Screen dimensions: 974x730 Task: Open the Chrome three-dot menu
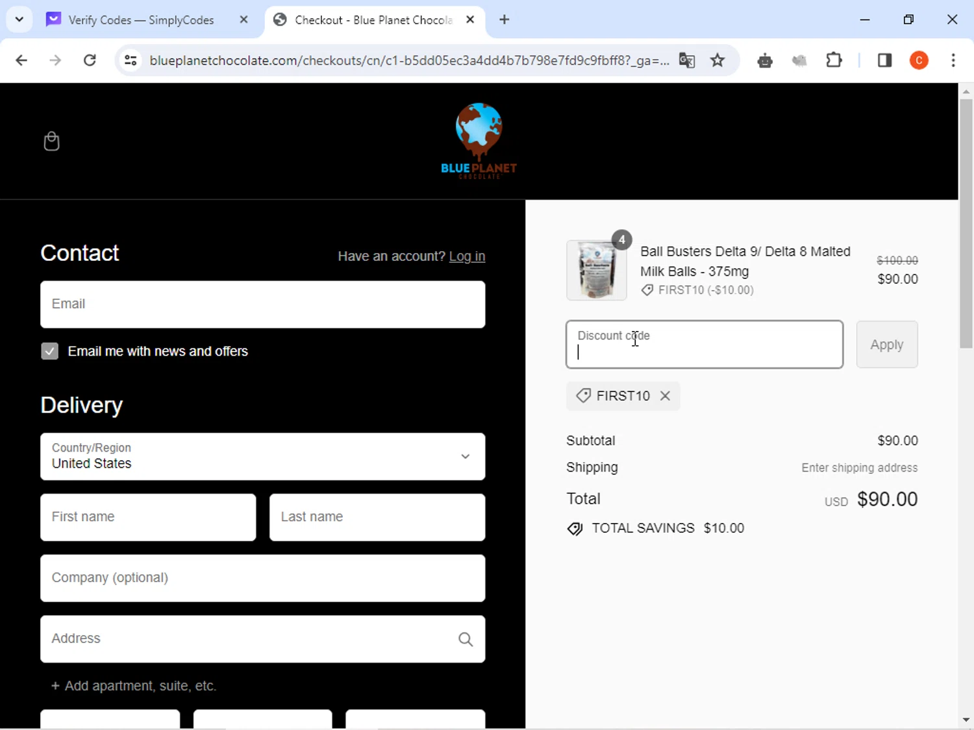click(x=953, y=60)
